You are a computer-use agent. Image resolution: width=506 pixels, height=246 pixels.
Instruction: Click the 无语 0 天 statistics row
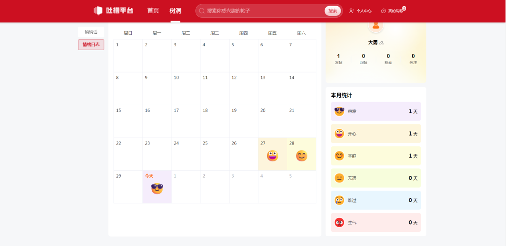pyautogui.click(x=376, y=178)
